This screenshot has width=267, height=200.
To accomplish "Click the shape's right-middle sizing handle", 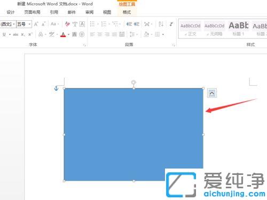I will (x=203, y=134).
